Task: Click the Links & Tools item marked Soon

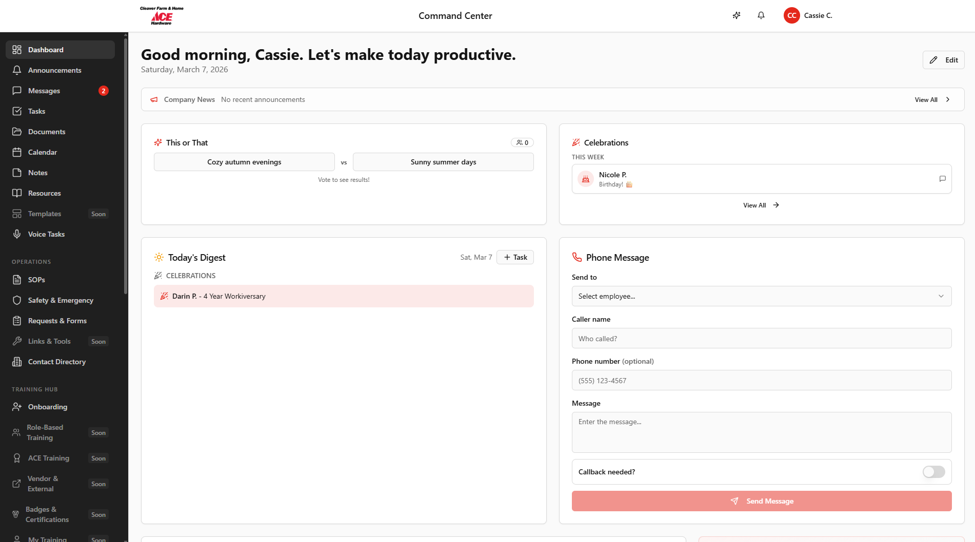Action: (x=61, y=341)
